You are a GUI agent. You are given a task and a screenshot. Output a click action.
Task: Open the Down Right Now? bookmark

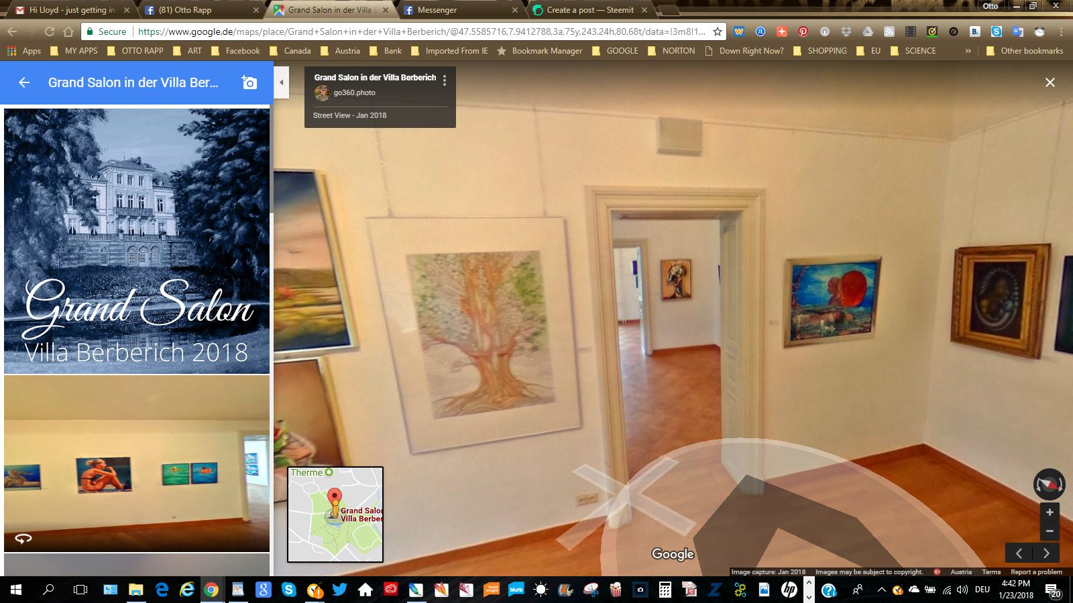click(744, 51)
